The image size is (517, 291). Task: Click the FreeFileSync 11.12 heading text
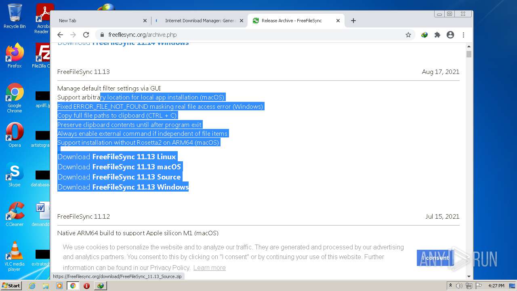(x=84, y=217)
